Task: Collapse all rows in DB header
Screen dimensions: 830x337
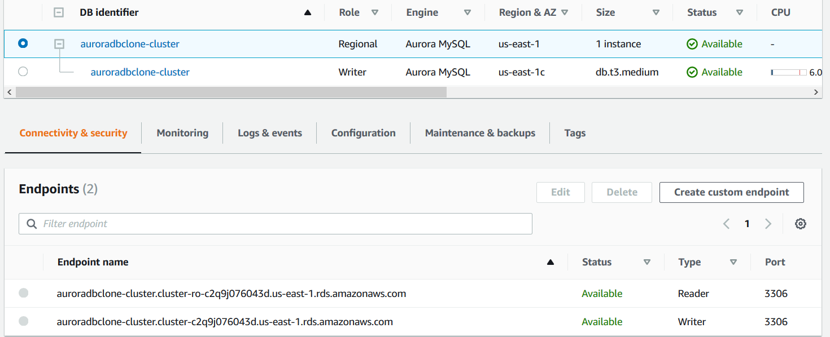Action: click(x=59, y=12)
